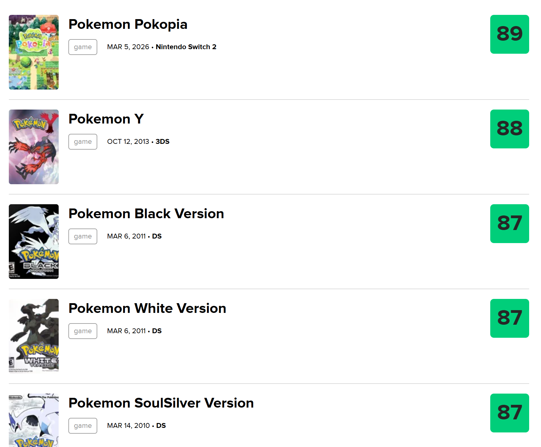This screenshot has width=541, height=447.
Task: Open Pokemon Black Version cover image
Action: [34, 242]
